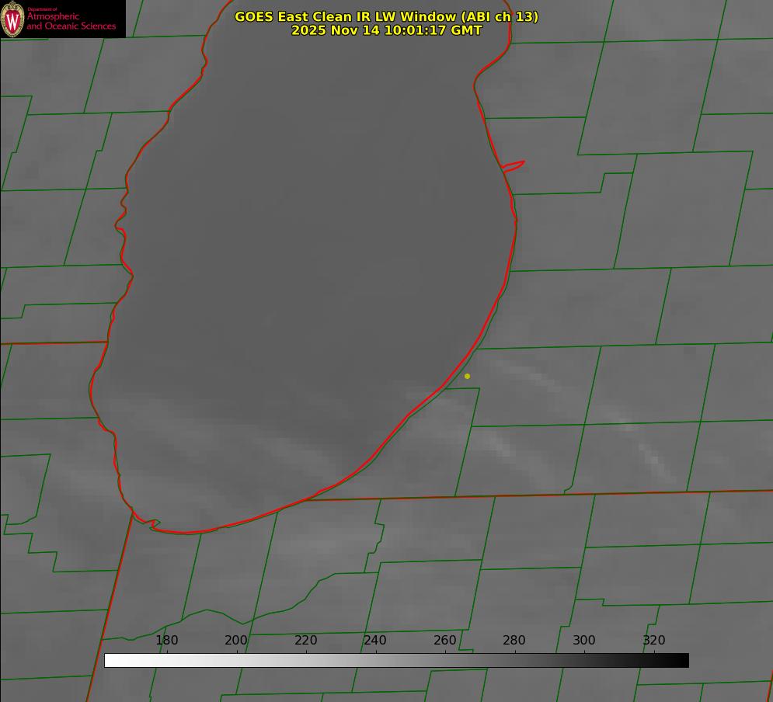This screenshot has height=702, width=773.
Task: Click the black end of the colorbar
Action: coord(684,661)
